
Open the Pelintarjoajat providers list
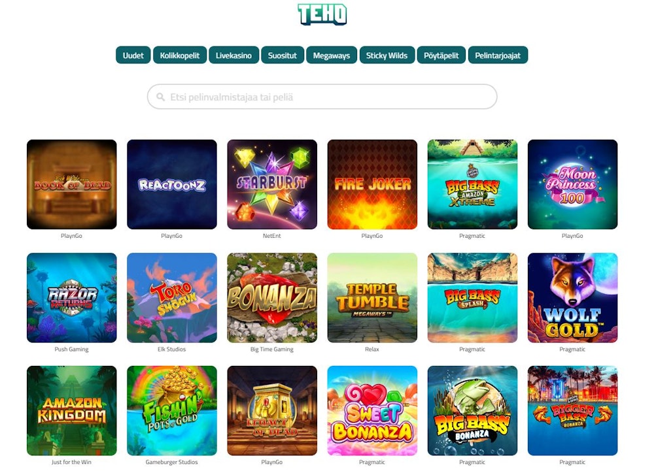pyautogui.click(x=498, y=55)
